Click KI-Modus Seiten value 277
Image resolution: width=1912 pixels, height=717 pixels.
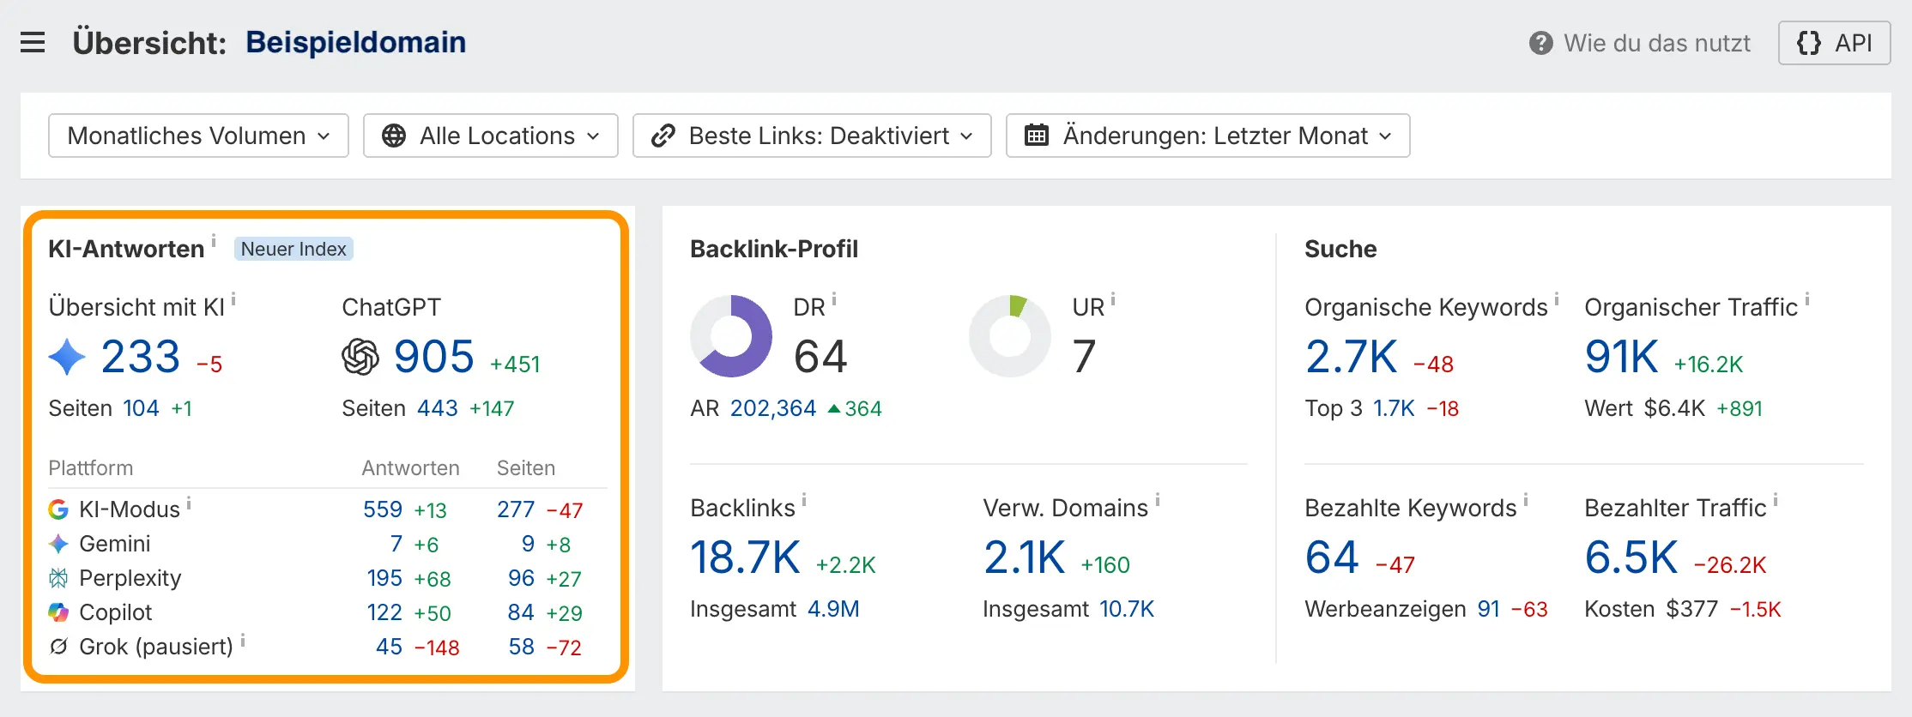pos(516,509)
